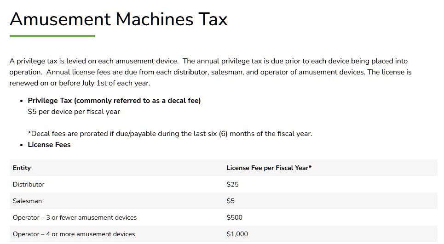Click the Distributor row label
The width and height of the screenshot is (444, 244).
[29, 184]
